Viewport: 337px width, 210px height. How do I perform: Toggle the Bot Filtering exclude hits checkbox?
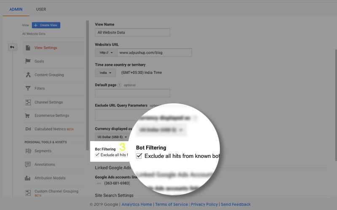click(x=98, y=155)
